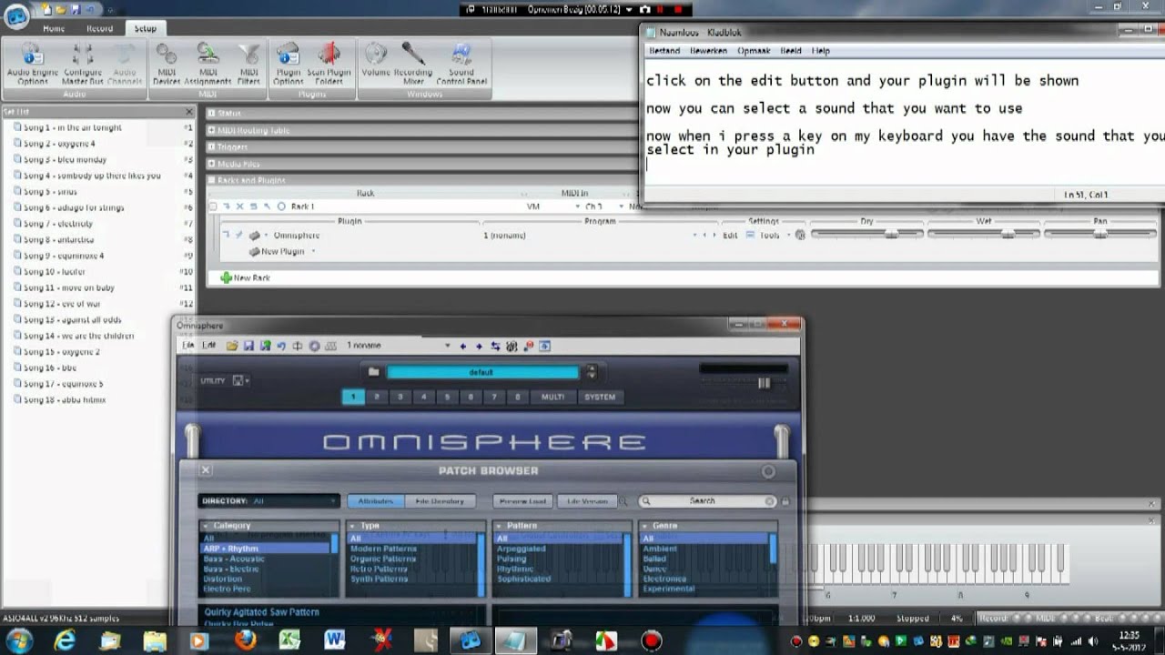
Task: Toggle Preview Load in Patch Browser
Action: (523, 501)
